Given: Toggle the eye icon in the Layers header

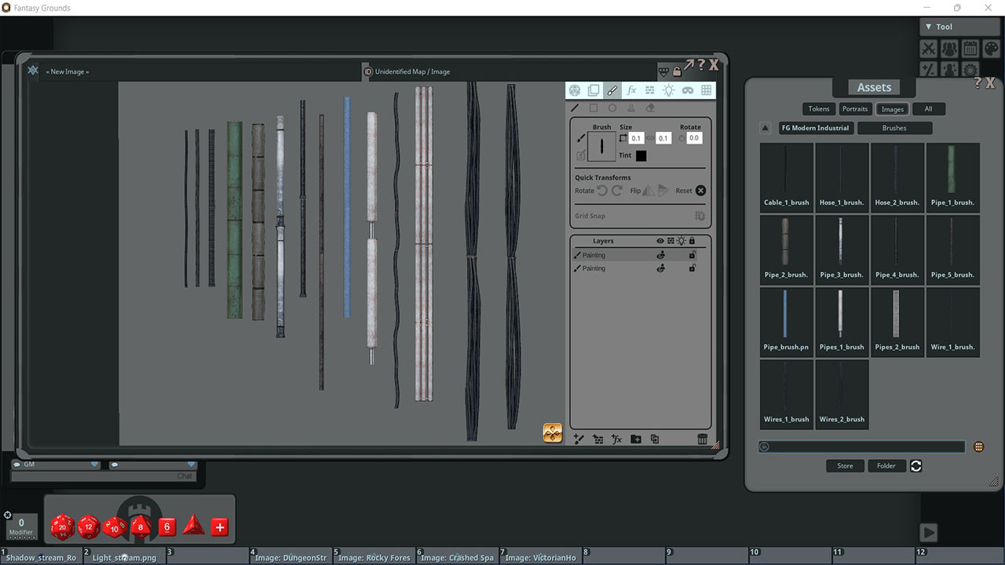Looking at the screenshot, I should click(x=662, y=241).
